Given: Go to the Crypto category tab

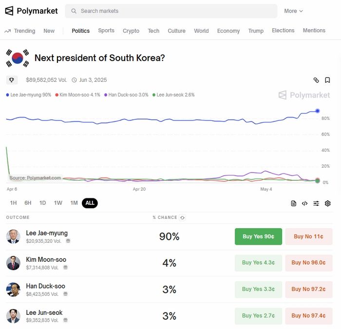Looking at the screenshot, I should (x=131, y=31).
